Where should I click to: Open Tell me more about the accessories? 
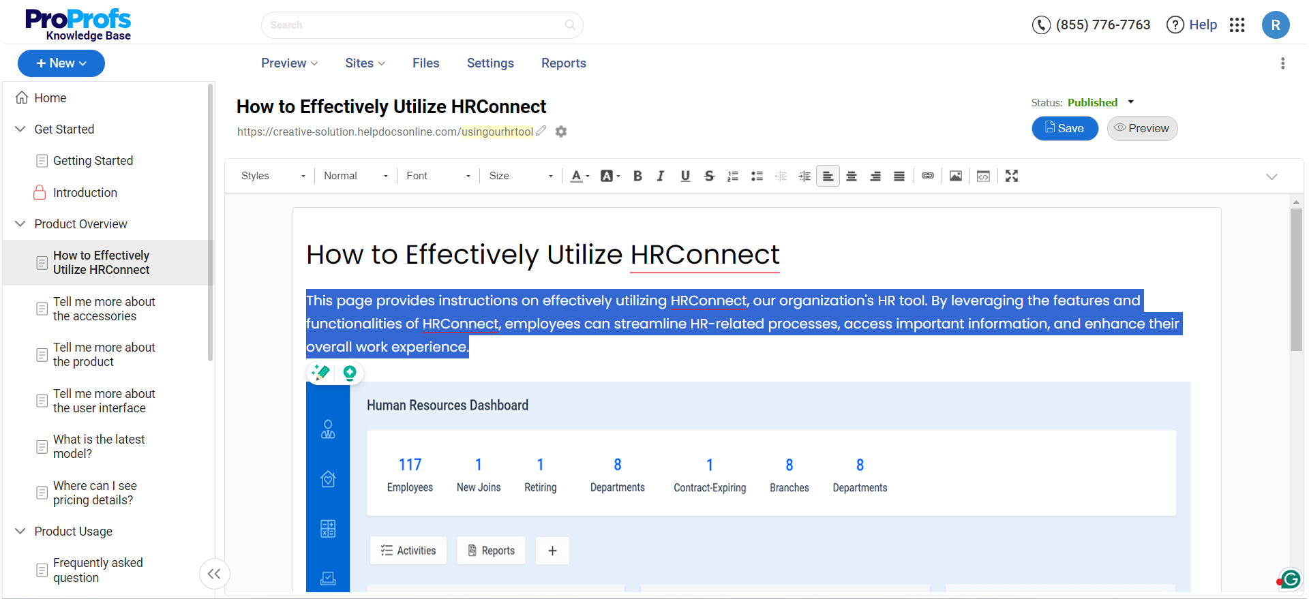pyautogui.click(x=104, y=309)
